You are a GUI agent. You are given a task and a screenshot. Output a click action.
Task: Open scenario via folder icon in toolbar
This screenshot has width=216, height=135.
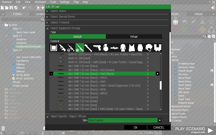point(7,7)
